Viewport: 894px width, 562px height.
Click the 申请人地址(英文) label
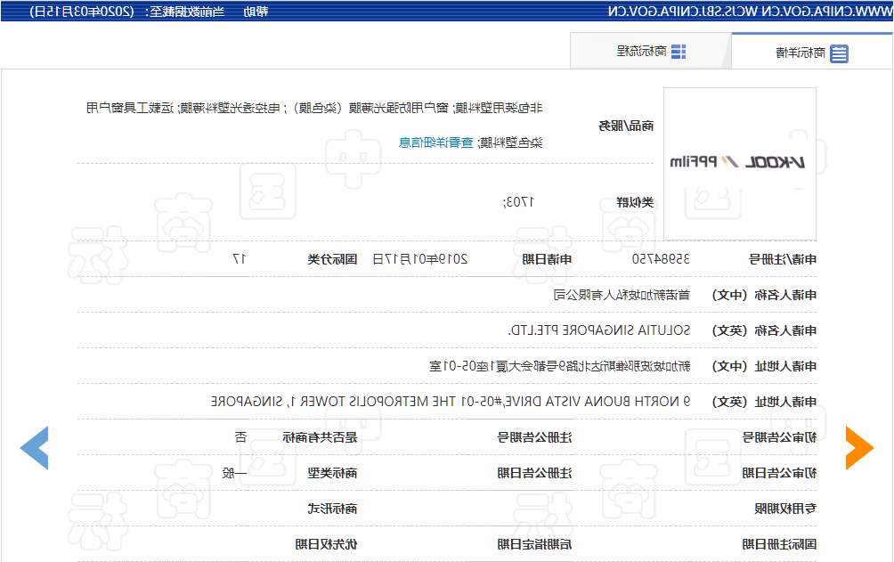pyautogui.click(x=764, y=402)
